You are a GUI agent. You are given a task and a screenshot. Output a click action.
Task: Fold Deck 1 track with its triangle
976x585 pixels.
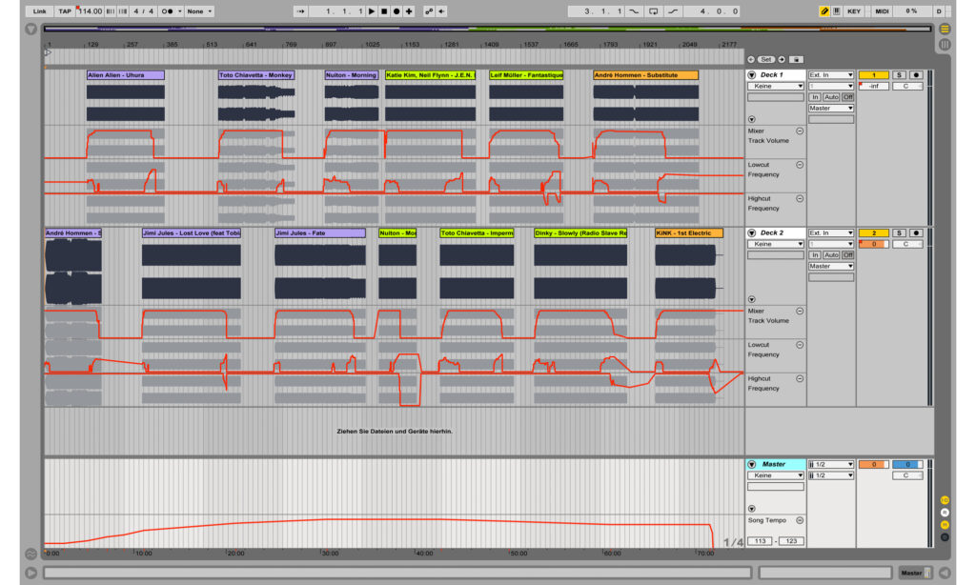click(x=752, y=74)
